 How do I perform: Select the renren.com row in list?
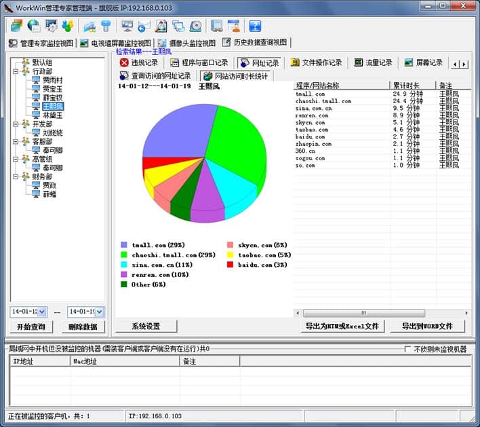(x=382, y=115)
